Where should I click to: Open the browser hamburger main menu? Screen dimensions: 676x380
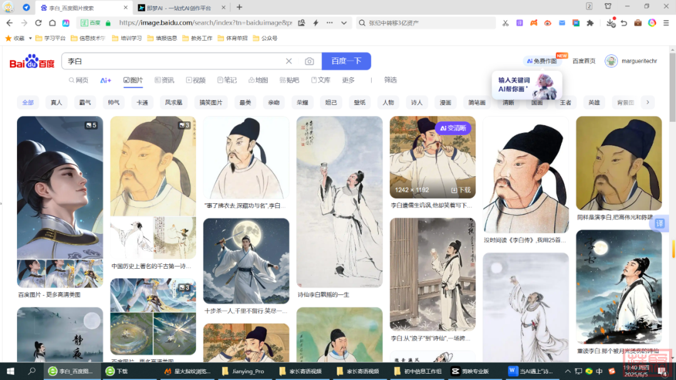pos(666,22)
